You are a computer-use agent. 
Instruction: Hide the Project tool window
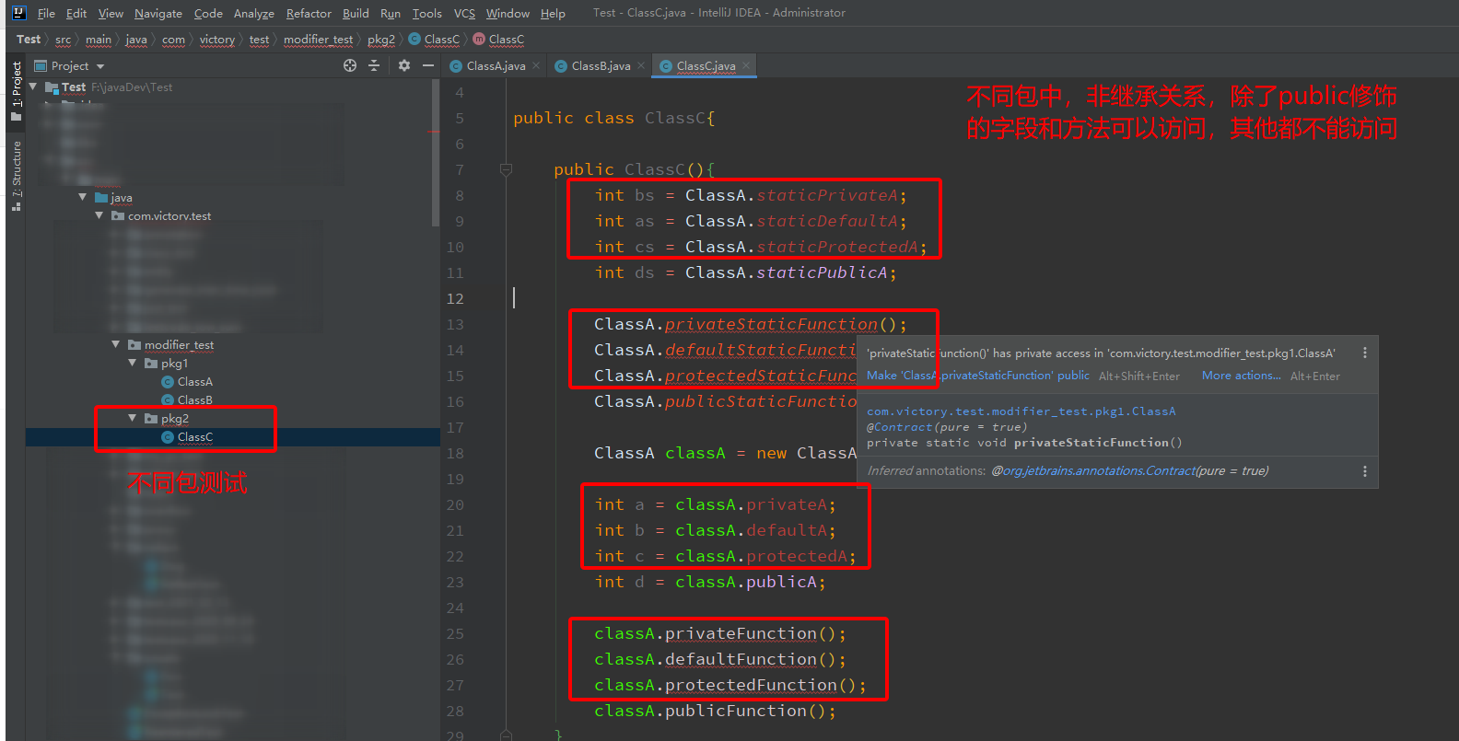(428, 65)
